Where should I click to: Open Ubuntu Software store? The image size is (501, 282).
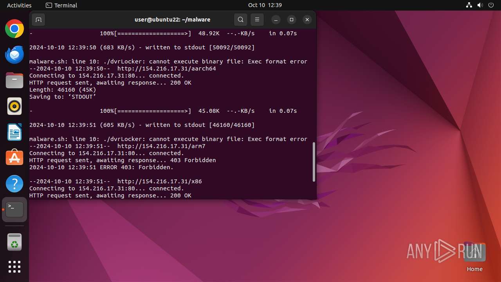[14, 158]
